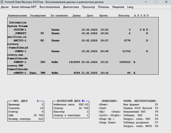171x133 pixels.
Task: Select the FOMSOF~1 EXE file row
Action: click(83, 62)
